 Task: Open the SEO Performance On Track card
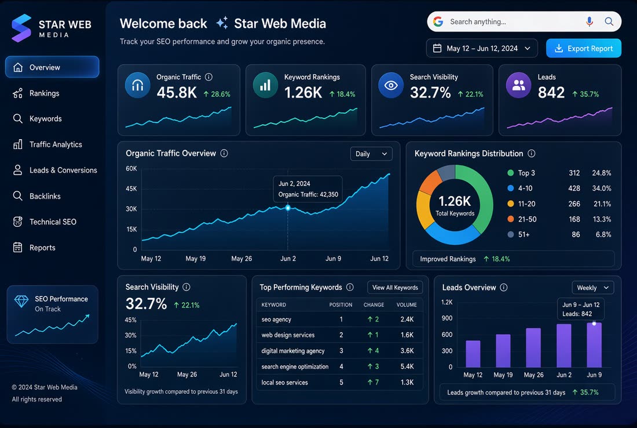(x=52, y=314)
